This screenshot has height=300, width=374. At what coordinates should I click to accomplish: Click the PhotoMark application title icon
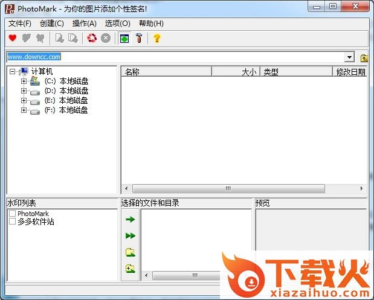pyautogui.click(x=10, y=9)
